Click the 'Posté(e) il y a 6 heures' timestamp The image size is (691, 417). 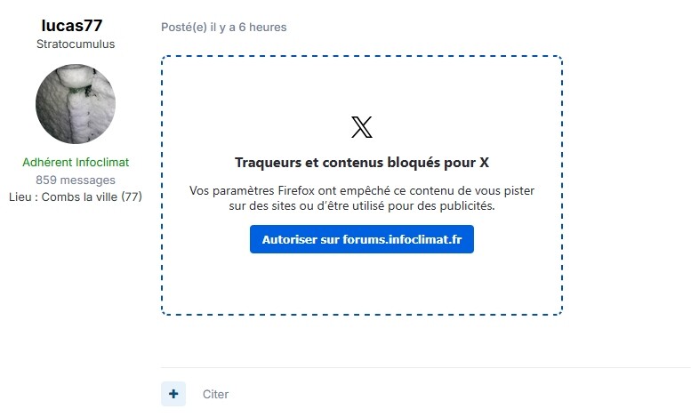223,28
